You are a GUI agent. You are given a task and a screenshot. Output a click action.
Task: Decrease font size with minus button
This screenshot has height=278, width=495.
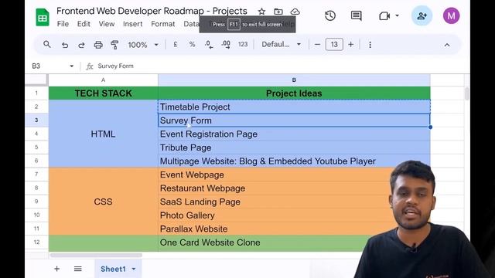(317, 45)
